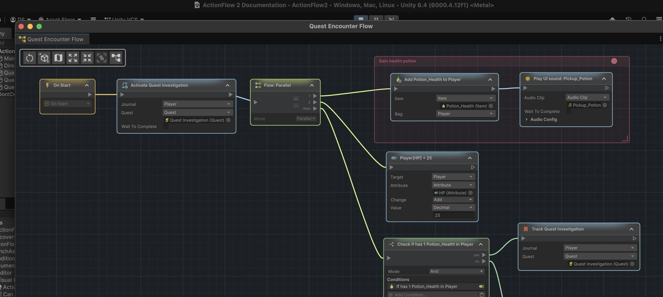Click object picker beside Quest Investigation in Activate node
This screenshot has width=663, height=297.
coord(228,120)
